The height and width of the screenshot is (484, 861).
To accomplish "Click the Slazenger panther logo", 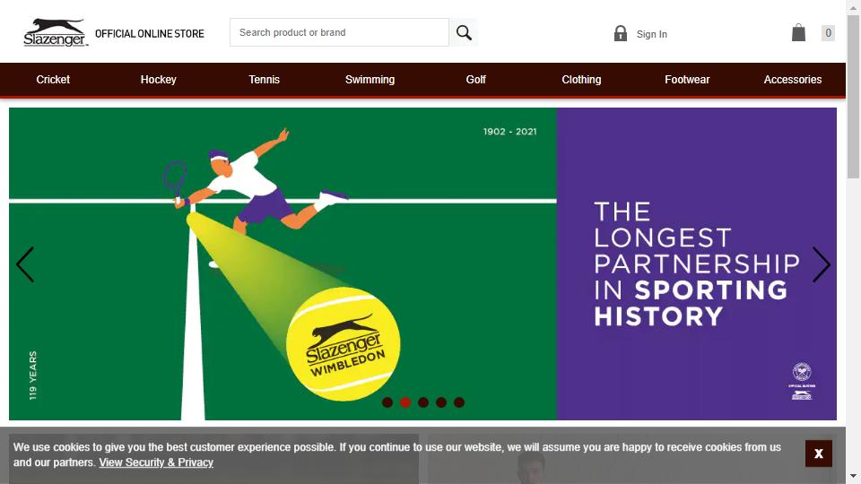I will click(x=56, y=33).
